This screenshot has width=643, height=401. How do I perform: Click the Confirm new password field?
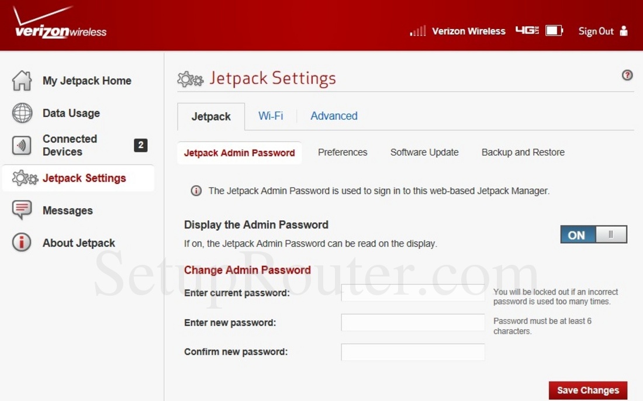pos(413,352)
